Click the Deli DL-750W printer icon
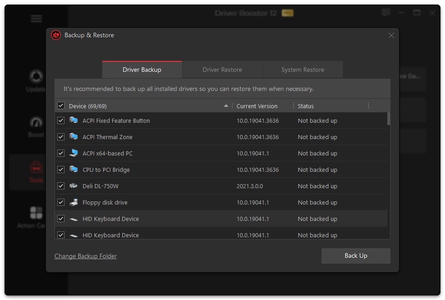This screenshot has height=300, width=445. point(74,186)
